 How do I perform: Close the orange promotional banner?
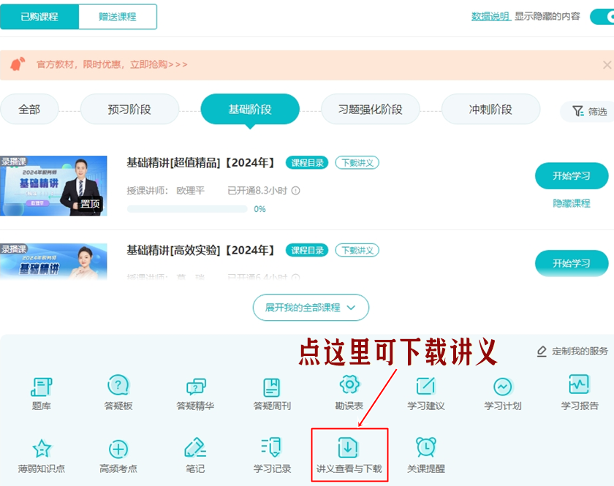pyautogui.click(x=606, y=64)
